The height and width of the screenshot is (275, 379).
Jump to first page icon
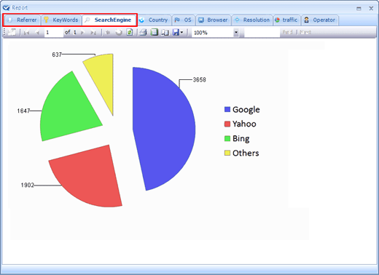click(26, 32)
